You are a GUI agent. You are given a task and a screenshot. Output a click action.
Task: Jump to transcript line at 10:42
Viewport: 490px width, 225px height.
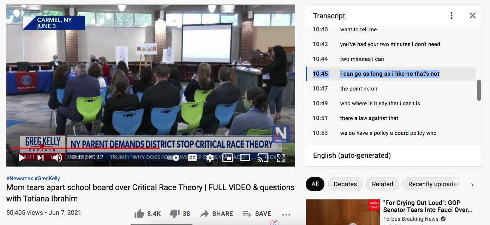pyautogui.click(x=391, y=44)
